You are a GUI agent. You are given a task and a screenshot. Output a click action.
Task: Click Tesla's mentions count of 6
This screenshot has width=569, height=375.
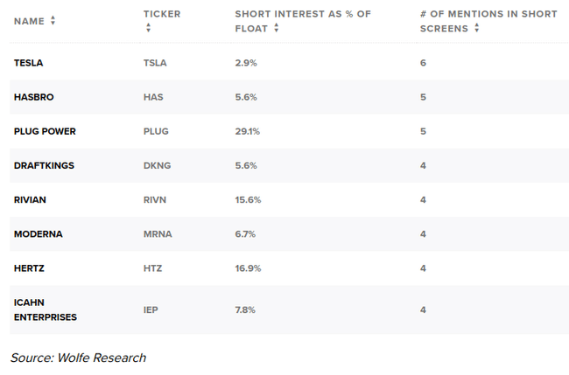pyautogui.click(x=423, y=63)
